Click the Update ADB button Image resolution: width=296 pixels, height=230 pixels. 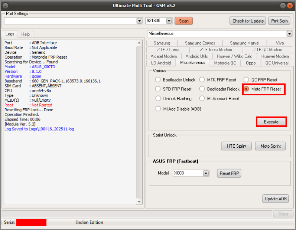[276, 199]
